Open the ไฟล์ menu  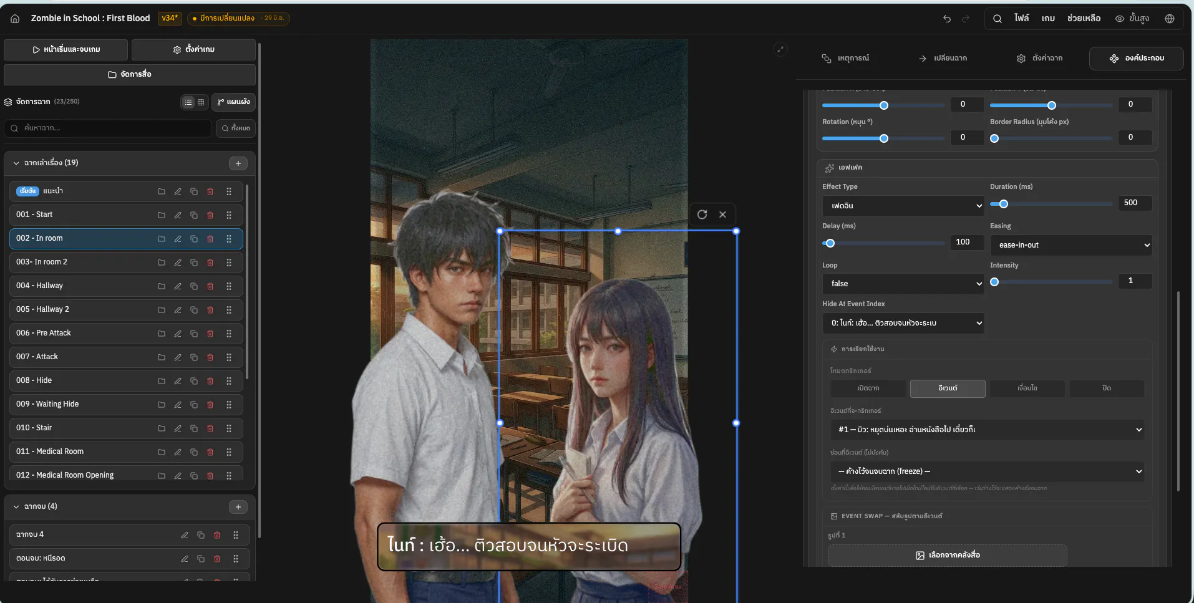pyautogui.click(x=1022, y=19)
